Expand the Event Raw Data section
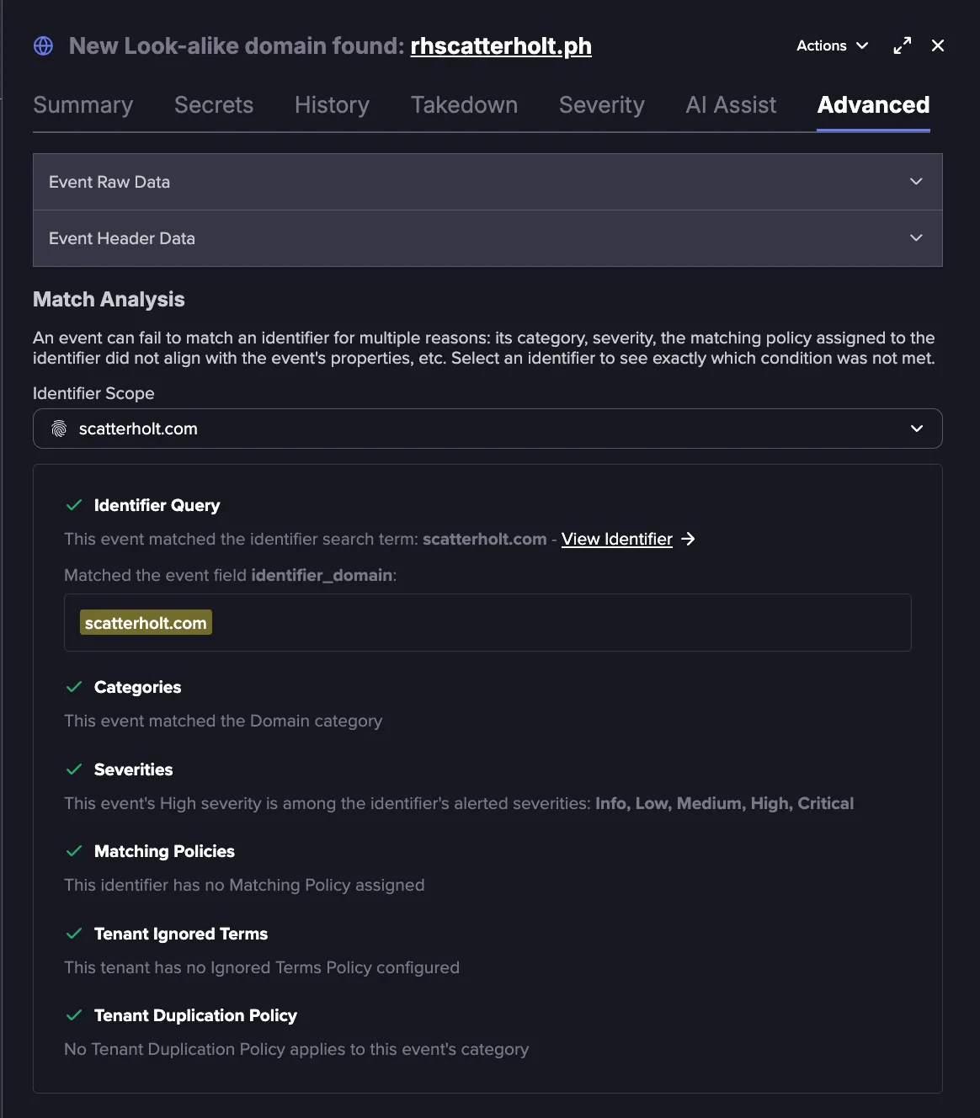Screen dimensions: 980x1118 [x=487, y=182]
